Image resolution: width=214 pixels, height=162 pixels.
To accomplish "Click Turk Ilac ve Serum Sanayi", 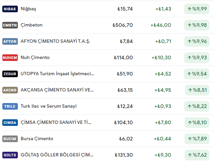I will [x=49, y=106].
